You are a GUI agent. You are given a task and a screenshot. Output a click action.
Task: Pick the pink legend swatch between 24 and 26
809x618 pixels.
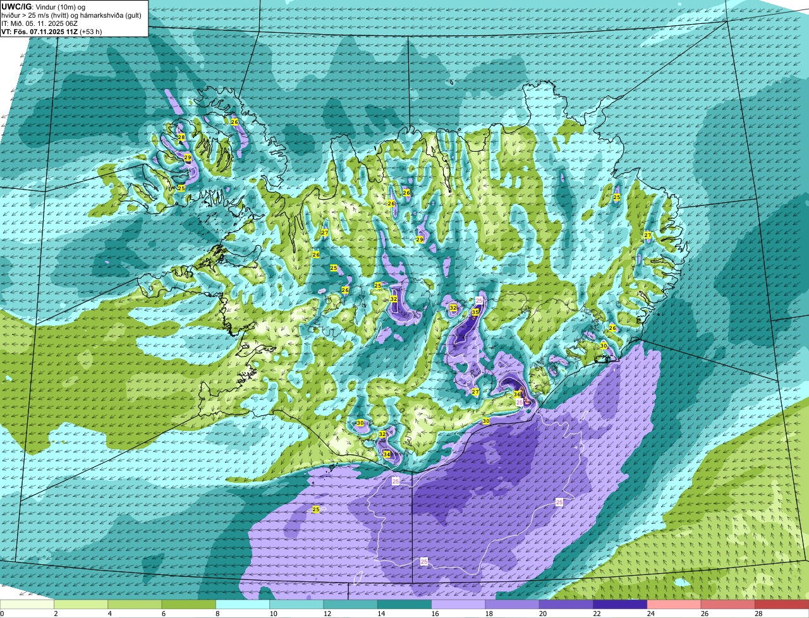(674, 604)
